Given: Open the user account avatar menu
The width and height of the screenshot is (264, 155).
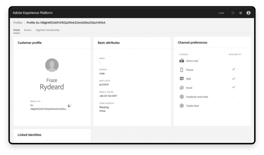Looking at the screenshot, I should pos(248,13).
